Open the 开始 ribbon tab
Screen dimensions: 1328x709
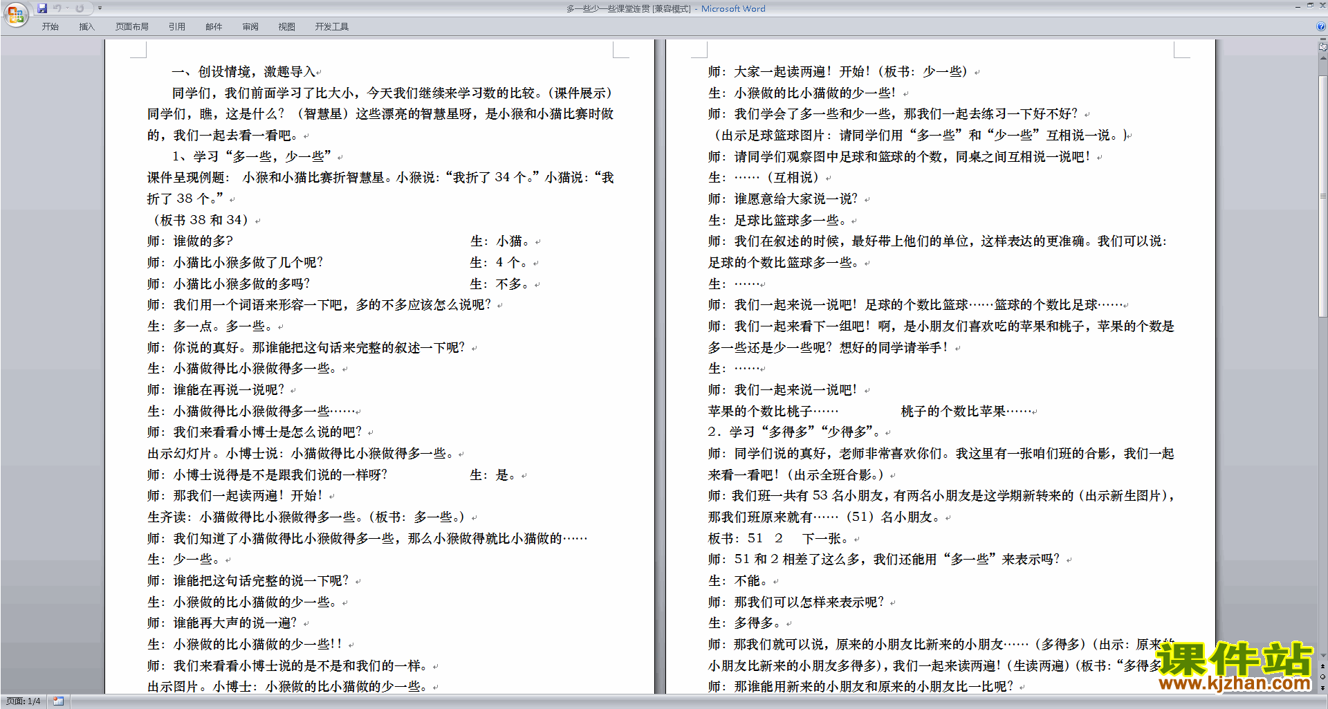(50, 26)
